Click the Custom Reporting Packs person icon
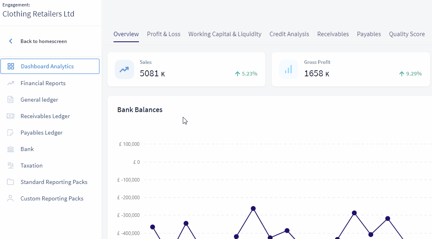The height and width of the screenshot is (239, 432). click(x=10, y=198)
